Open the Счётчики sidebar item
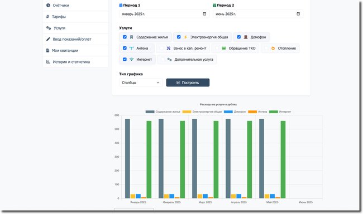 tap(76, 6)
